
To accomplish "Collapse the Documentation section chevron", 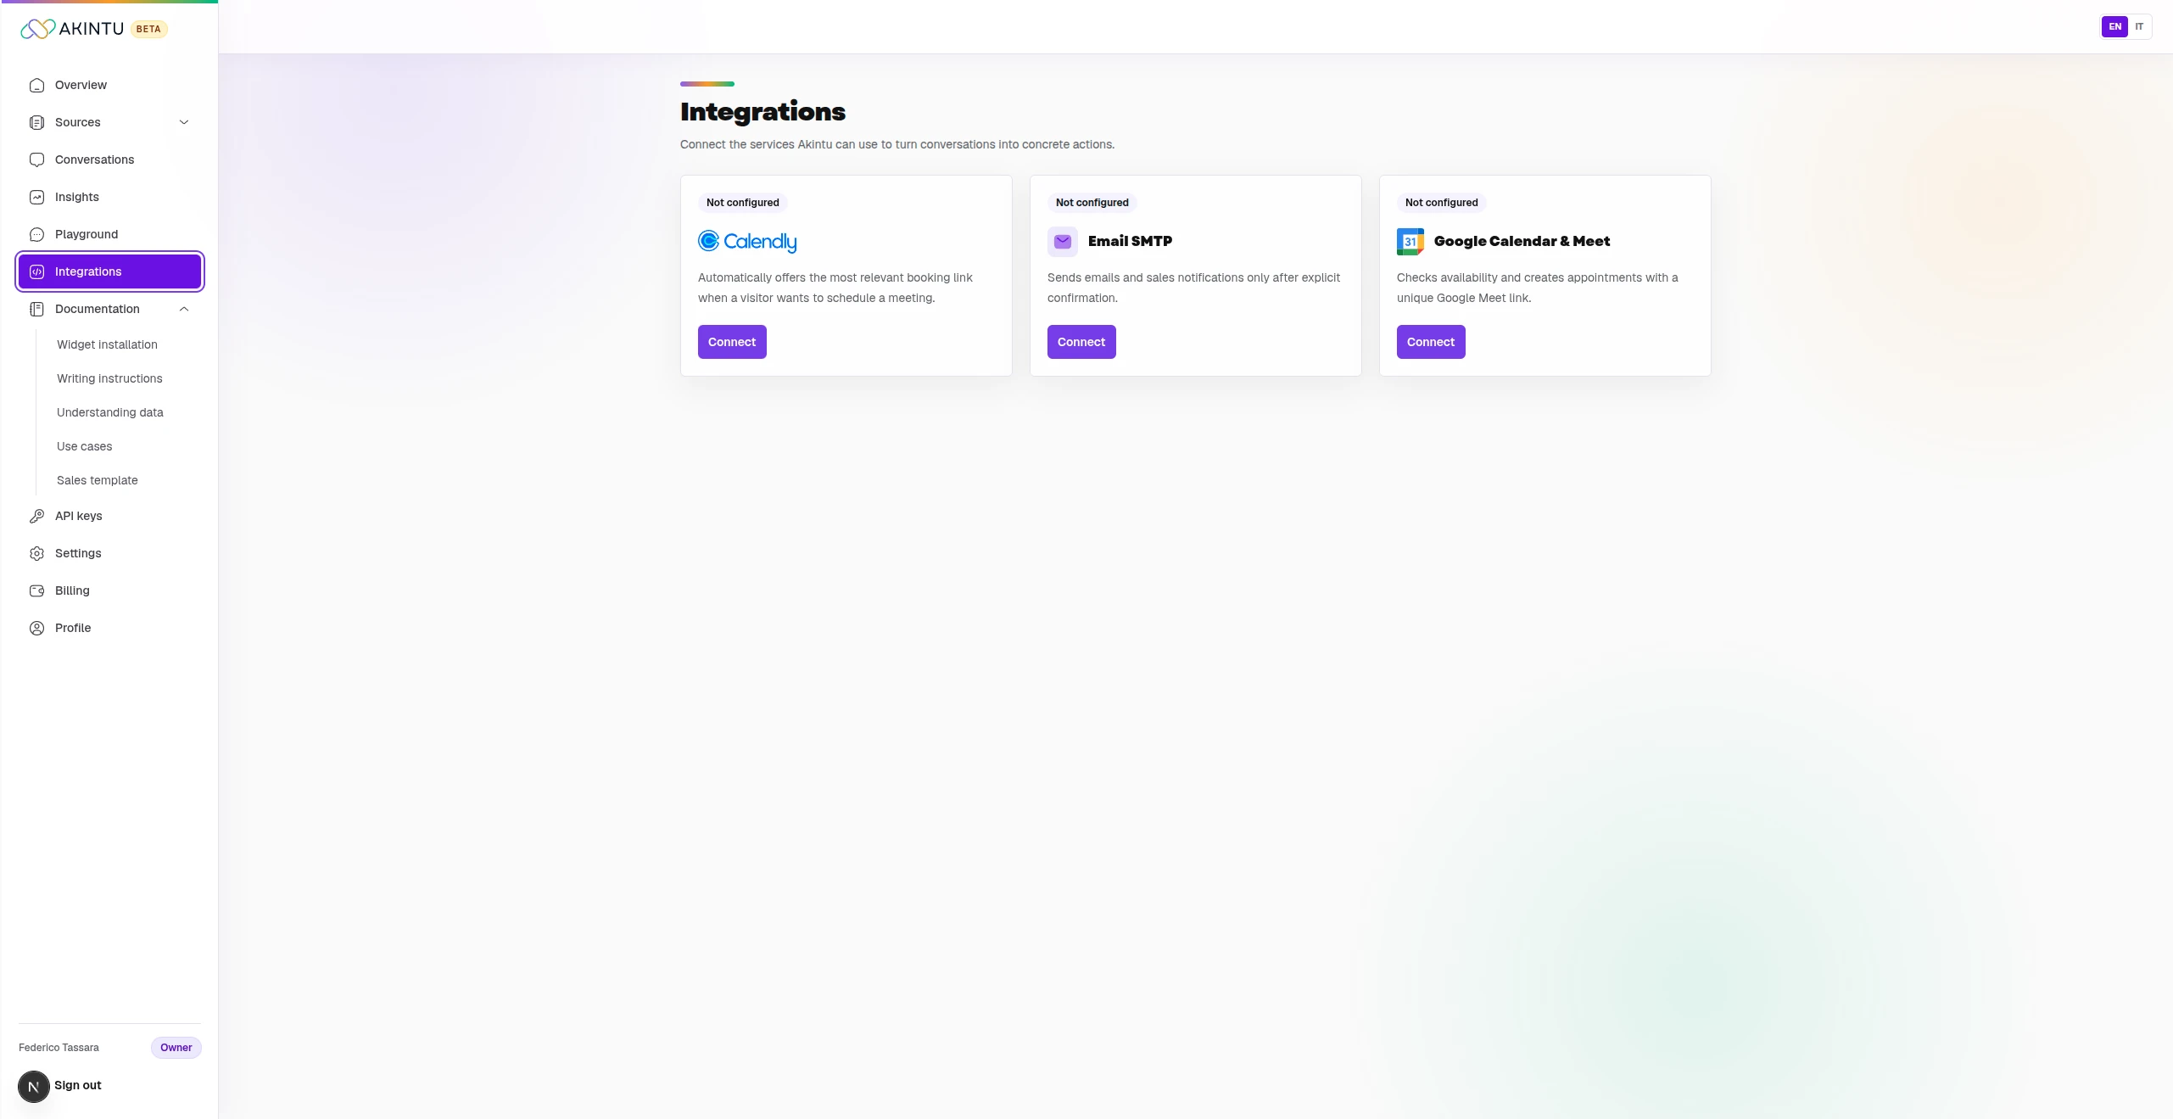I will (x=184, y=309).
